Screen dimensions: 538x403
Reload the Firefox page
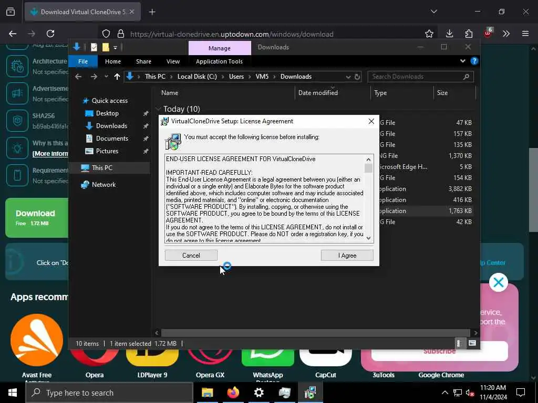[x=50, y=34]
